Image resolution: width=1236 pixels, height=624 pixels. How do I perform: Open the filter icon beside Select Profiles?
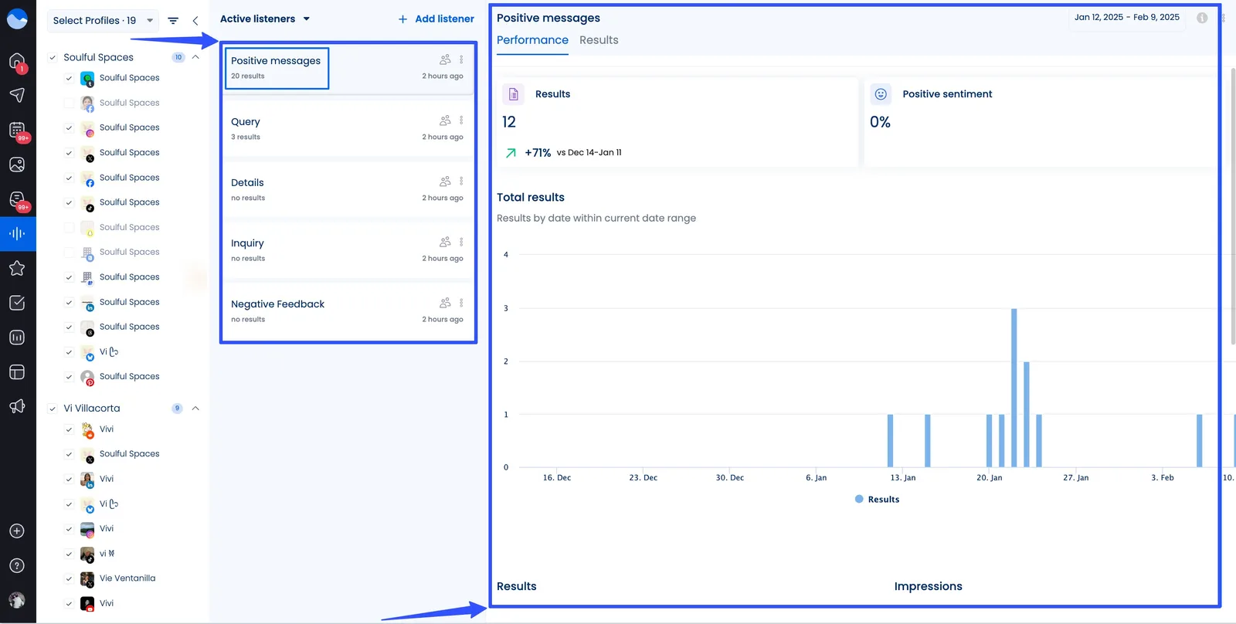[173, 21]
